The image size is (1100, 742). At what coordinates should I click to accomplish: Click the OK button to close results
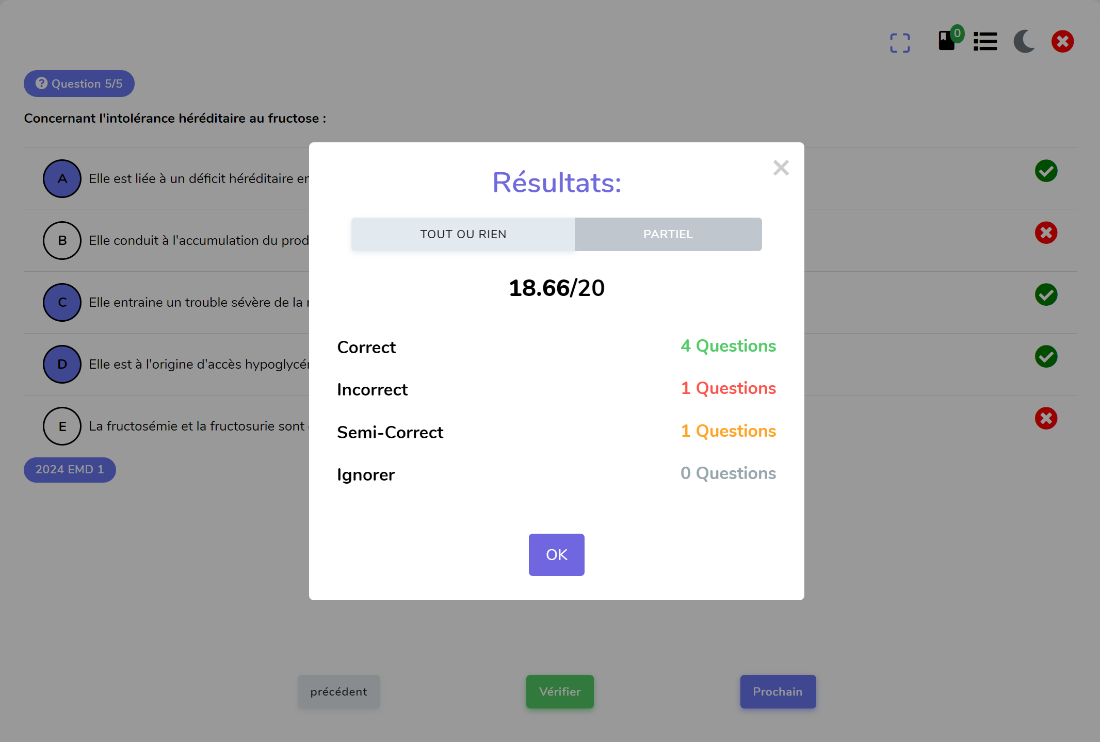tap(557, 555)
